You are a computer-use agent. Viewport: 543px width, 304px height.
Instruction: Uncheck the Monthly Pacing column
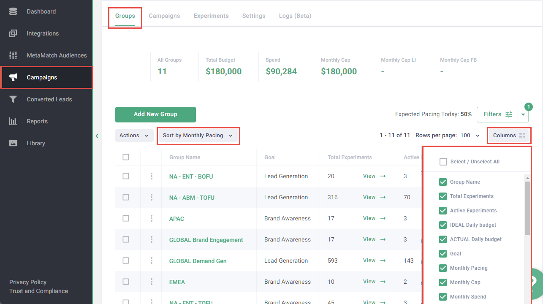point(443,268)
